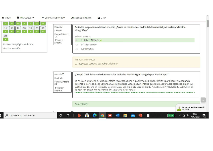Click the volume speaker tray icon
213x151 pixels.
pos(188,115)
